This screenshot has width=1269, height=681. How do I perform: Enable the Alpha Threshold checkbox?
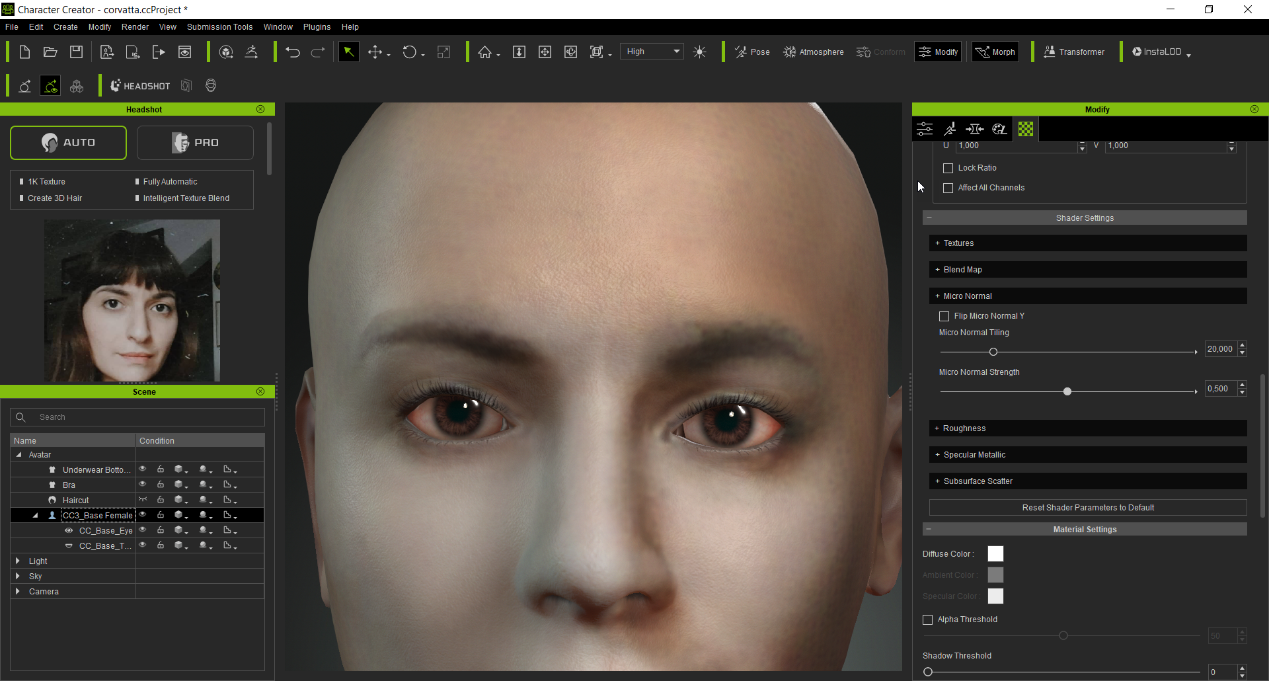point(927,620)
